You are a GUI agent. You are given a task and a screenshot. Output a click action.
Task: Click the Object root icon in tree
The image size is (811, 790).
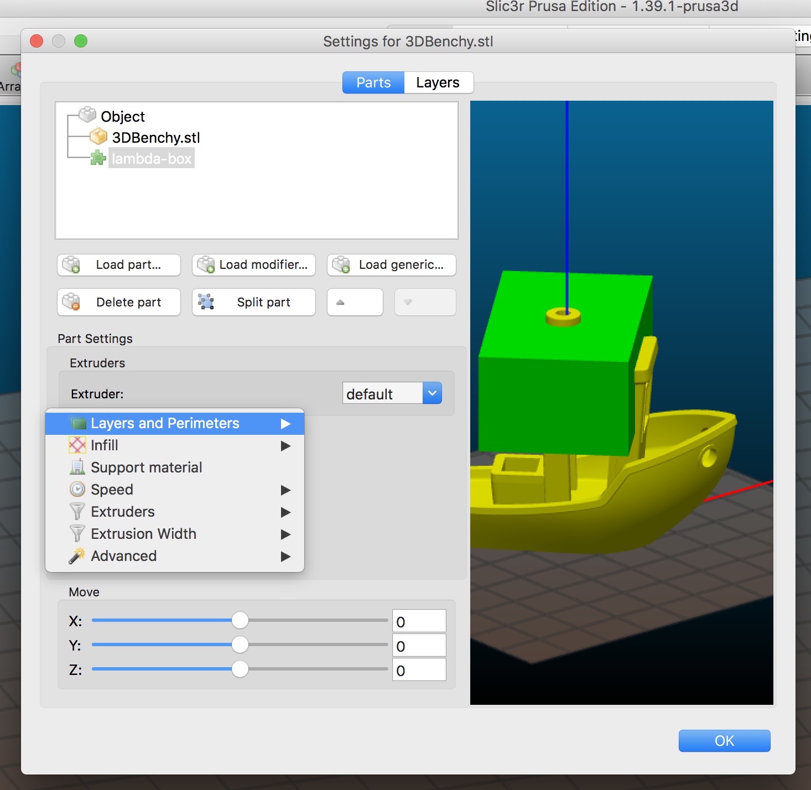87,115
